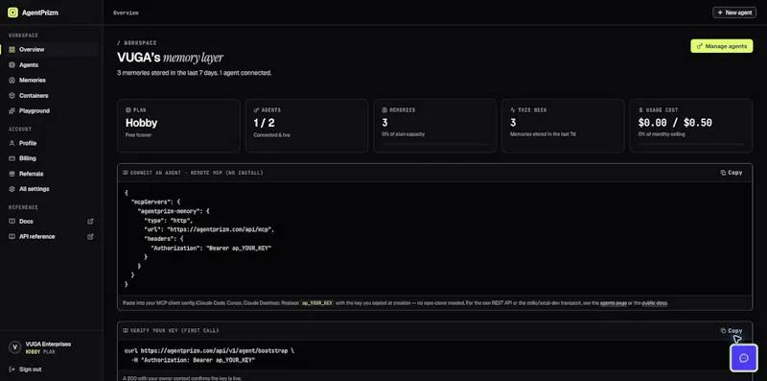The height and width of the screenshot is (381, 767).
Task: Click the Referrals gift icon
Action: click(12, 174)
